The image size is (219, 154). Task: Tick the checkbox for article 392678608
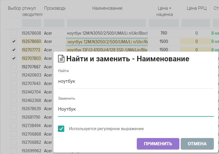coord(13,33)
